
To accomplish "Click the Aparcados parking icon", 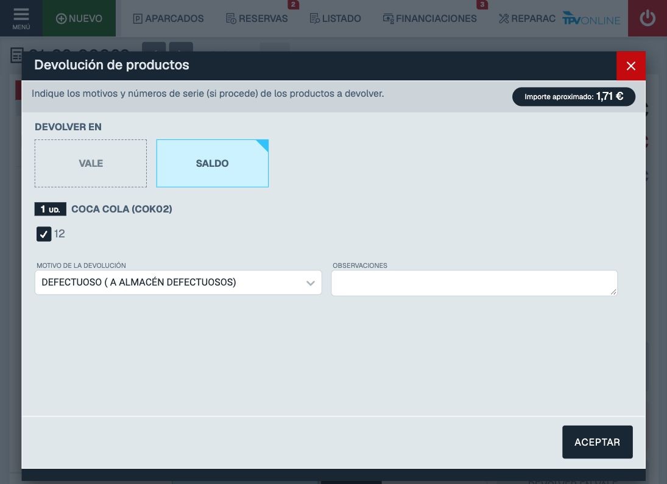I will click(138, 19).
